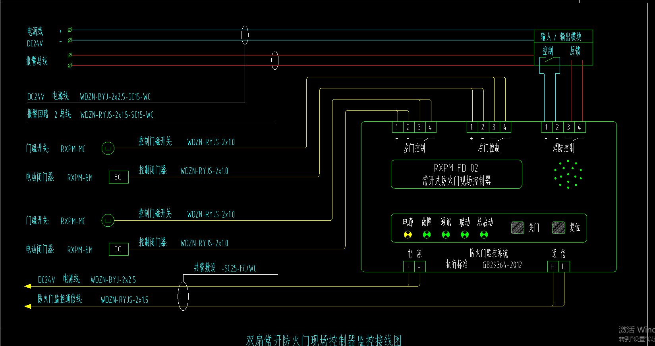
Task: Click the 反馈 label in the module box
Action: (x=575, y=51)
